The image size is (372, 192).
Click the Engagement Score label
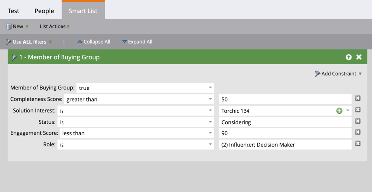point(34,133)
